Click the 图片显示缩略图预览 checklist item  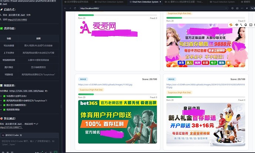[16, 105]
